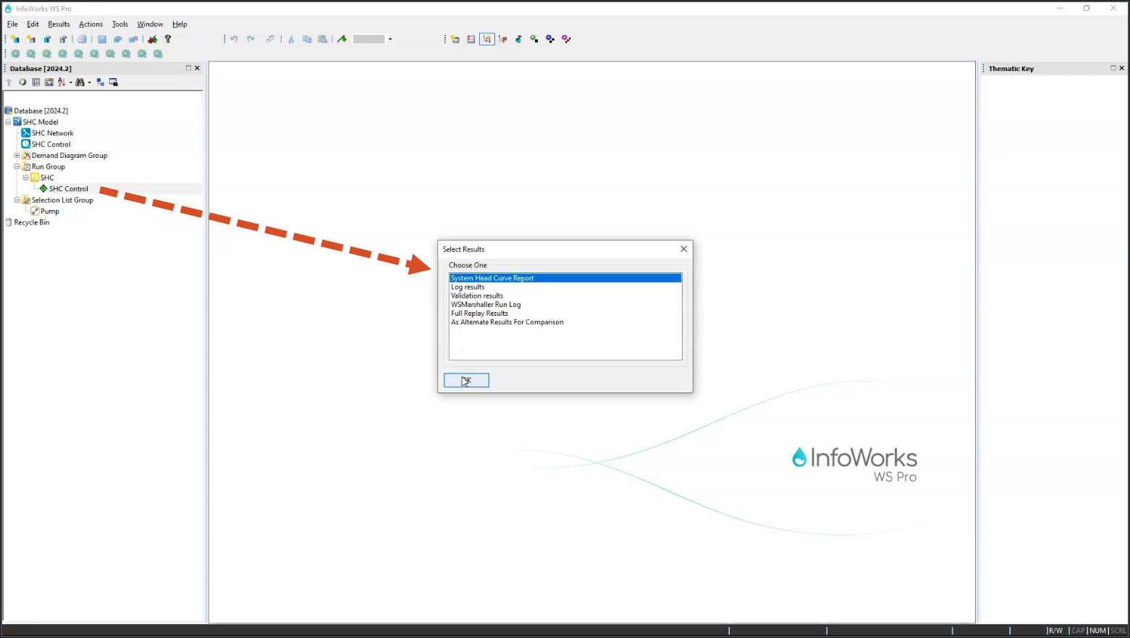This screenshot has height=638, width=1130.
Task: Collapse the Selection List Group node
Action: coord(17,200)
